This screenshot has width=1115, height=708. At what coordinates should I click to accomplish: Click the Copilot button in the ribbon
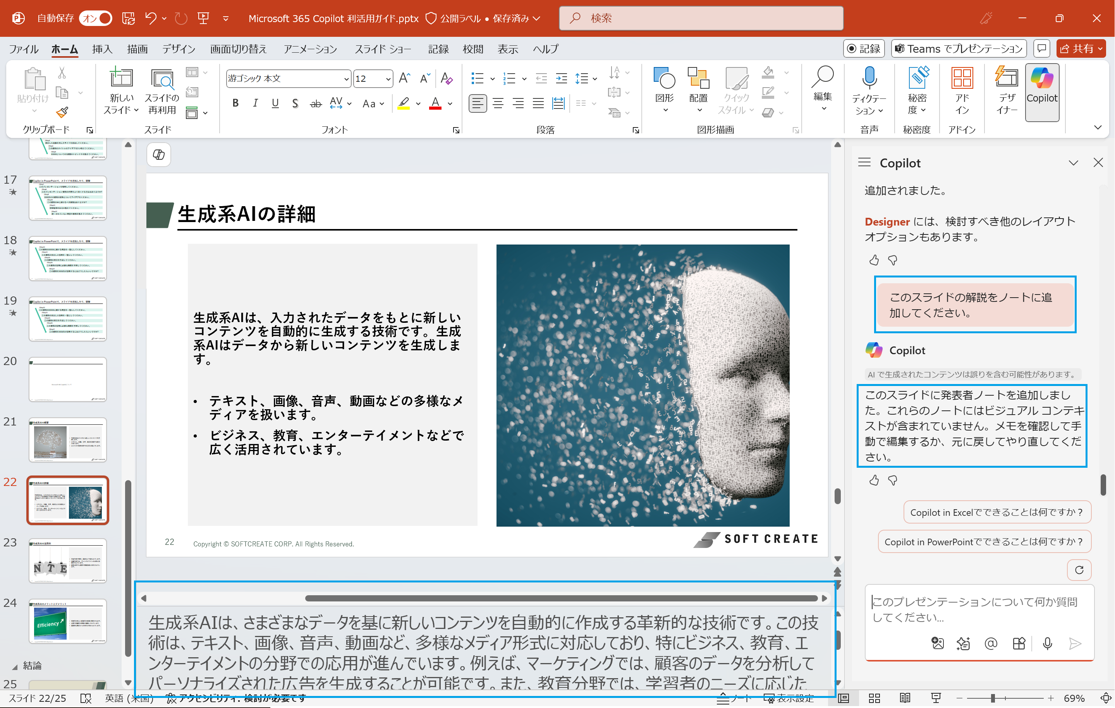point(1042,92)
